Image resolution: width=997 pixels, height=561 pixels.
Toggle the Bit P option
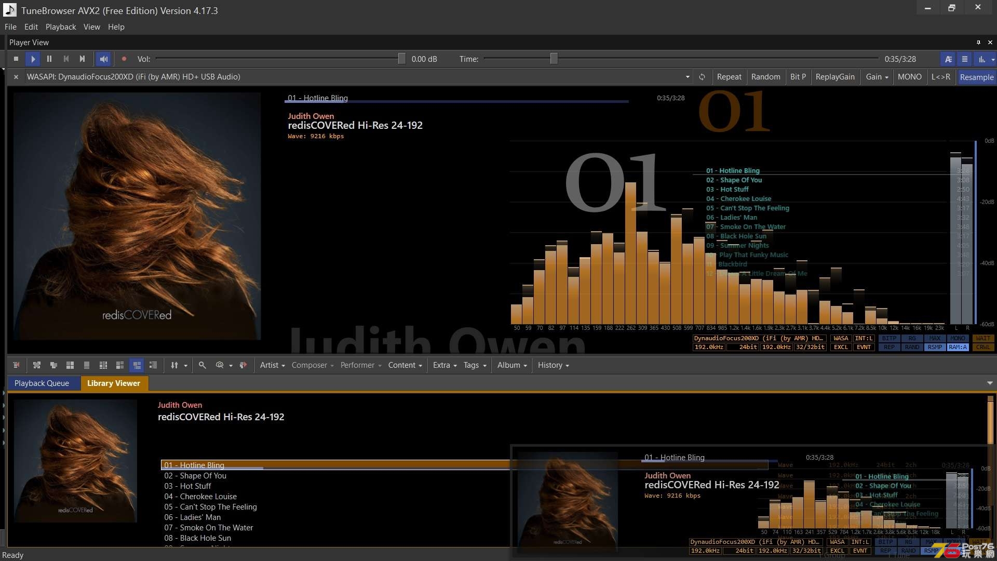tap(798, 77)
